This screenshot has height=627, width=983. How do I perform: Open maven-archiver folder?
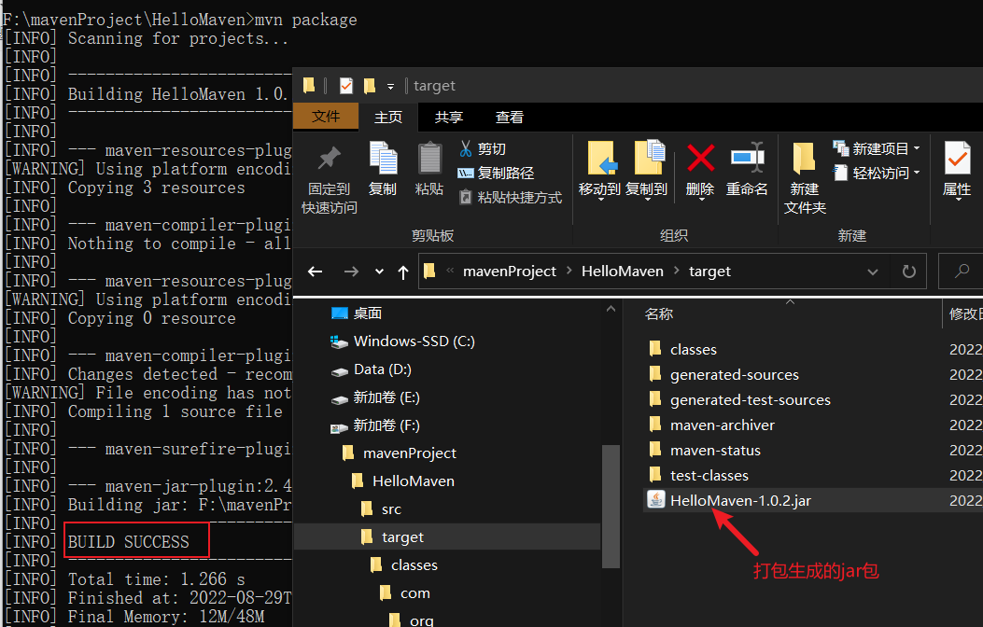coord(711,425)
